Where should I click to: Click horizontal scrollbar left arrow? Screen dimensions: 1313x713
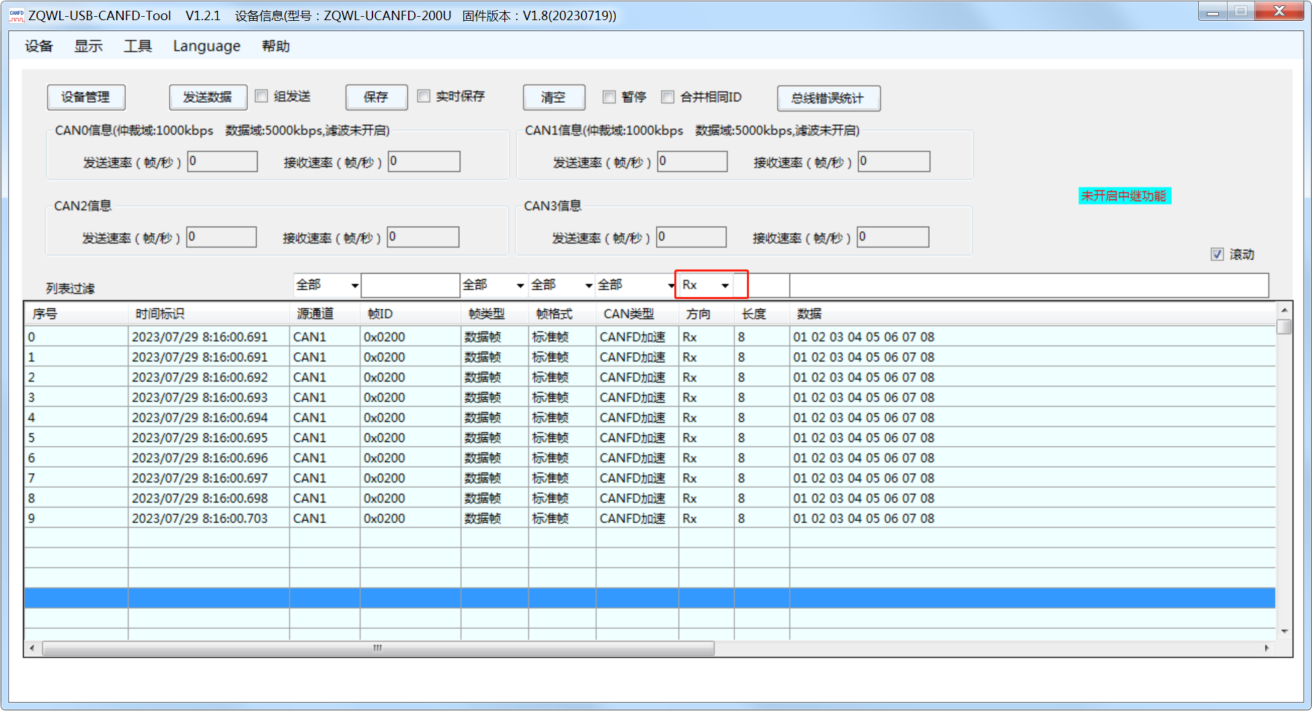32,648
